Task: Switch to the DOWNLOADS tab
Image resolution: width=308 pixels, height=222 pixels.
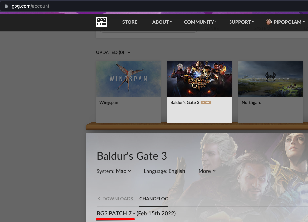Action: point(117,199)
